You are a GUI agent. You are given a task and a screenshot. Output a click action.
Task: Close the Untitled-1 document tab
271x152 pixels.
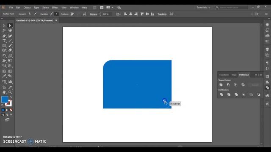pyautogui.click(x=56, y=20)
